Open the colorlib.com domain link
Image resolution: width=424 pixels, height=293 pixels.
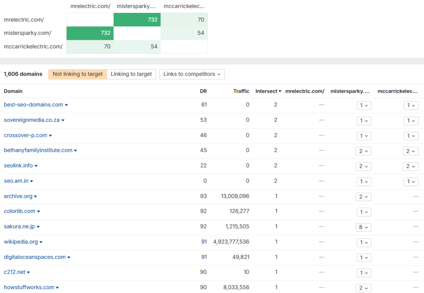pyautogui.click(x=19, y=211)
